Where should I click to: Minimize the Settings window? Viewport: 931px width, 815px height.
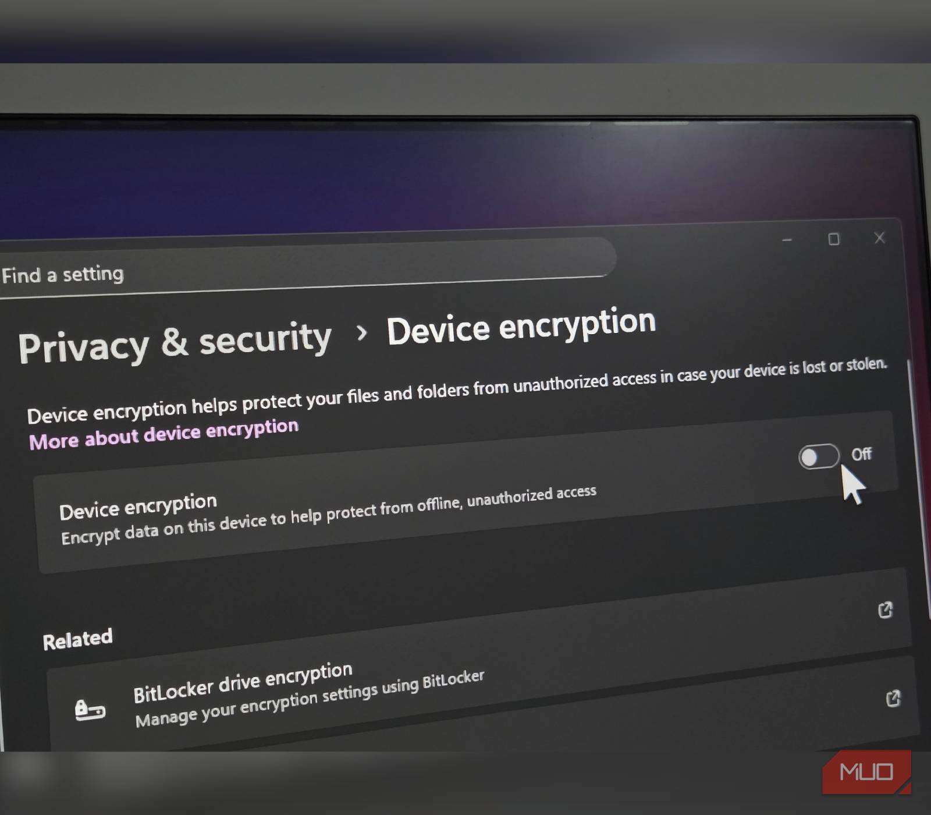pos(787,240)
